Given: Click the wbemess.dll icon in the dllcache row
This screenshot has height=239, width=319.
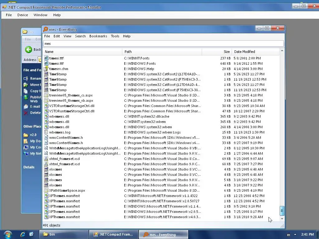Looking at the screenshot, I should pyautogui.click(x=46, y=116).
